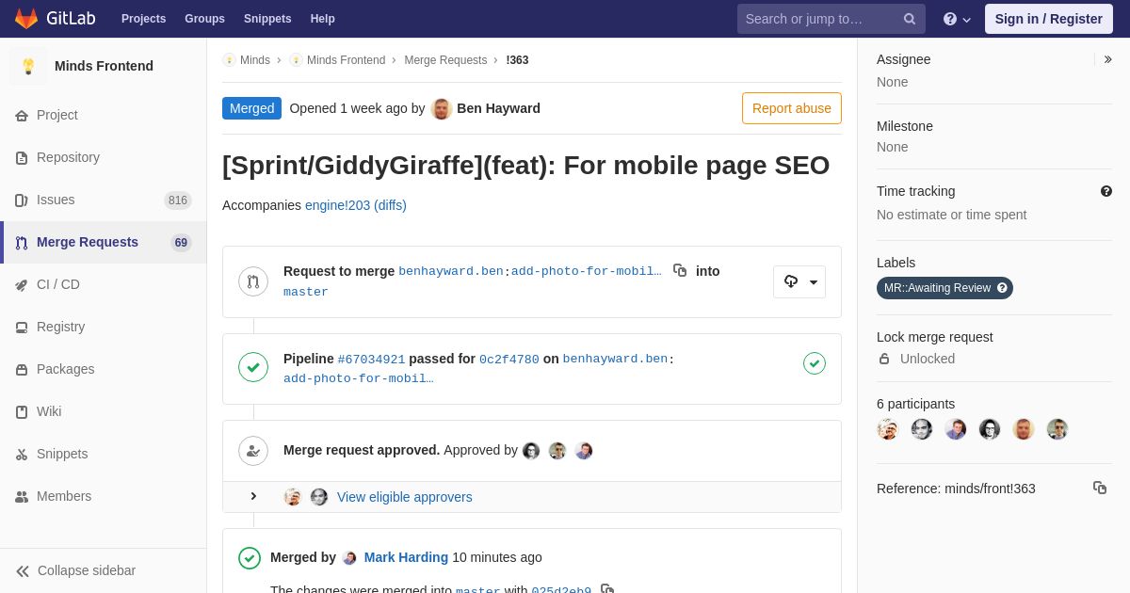Click the first participant avatar
This screenshot has height=593, width=1130.
pos(888,429)
